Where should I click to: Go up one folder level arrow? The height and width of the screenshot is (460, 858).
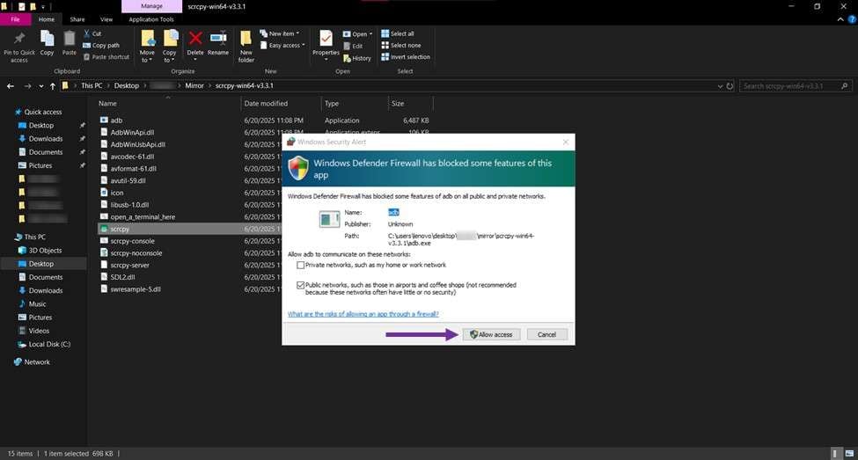[53, 86]
